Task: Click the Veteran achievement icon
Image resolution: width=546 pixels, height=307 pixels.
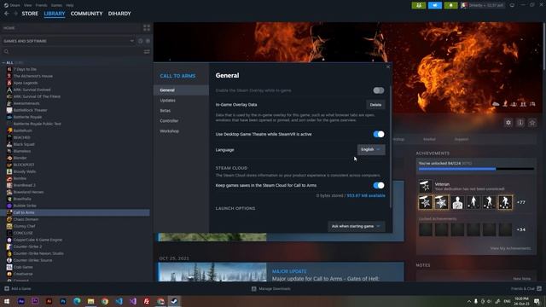Action: [425, 186]
